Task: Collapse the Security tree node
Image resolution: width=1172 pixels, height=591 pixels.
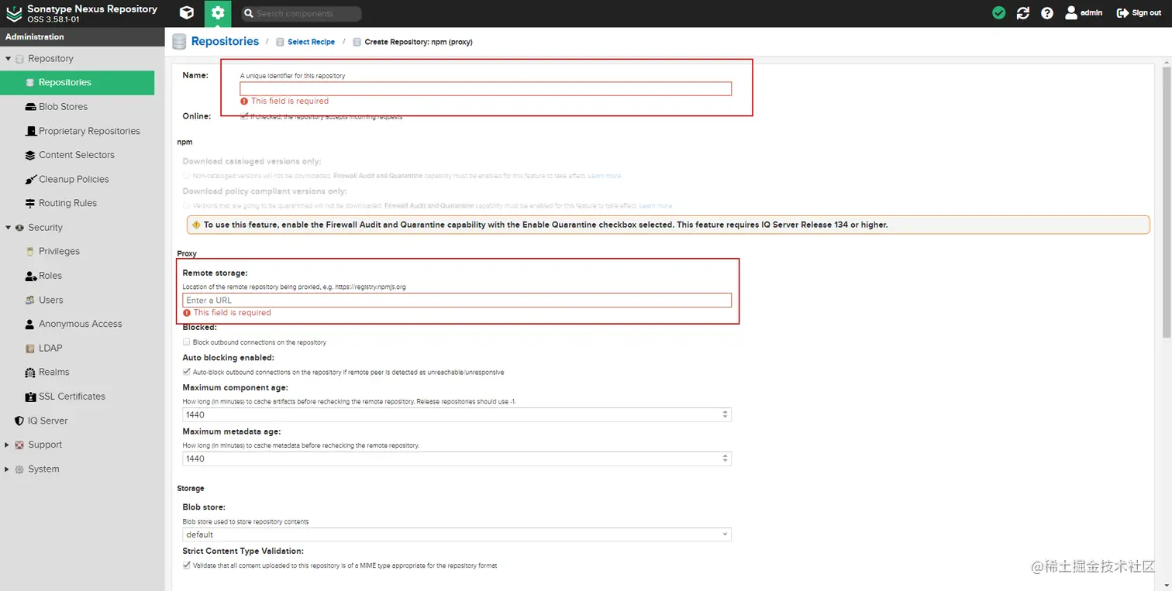Action: (x=9, y=227)
